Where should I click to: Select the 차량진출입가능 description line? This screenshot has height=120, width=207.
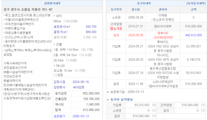14,28
